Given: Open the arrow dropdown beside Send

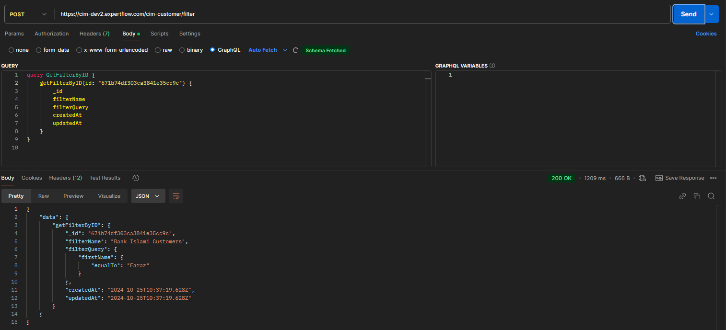Looking at the screenshot, I should tap(711, 14).
